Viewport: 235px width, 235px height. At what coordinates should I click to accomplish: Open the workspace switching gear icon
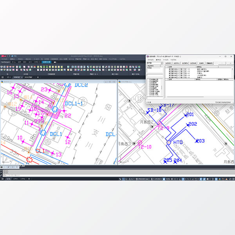[208, 179]
